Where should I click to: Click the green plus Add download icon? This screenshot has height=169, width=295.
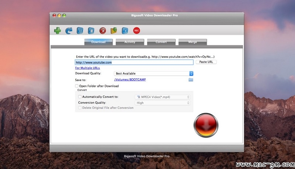click(58, 31)
